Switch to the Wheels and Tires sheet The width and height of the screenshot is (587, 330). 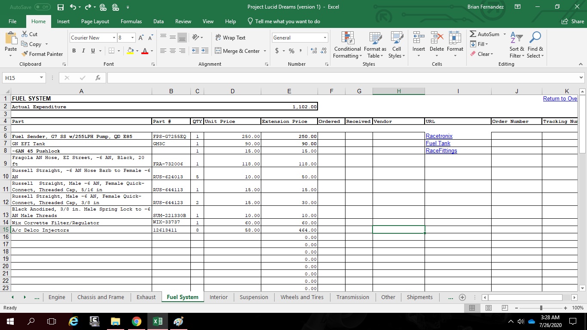coord(302,297)
